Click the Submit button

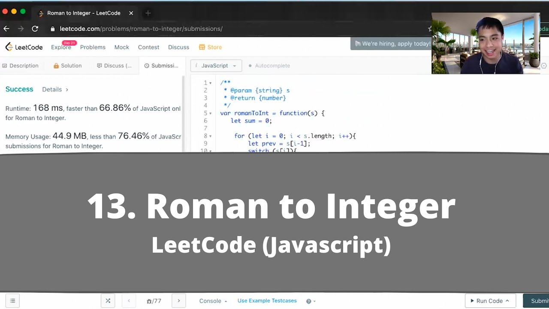click(x=536, y=301)
